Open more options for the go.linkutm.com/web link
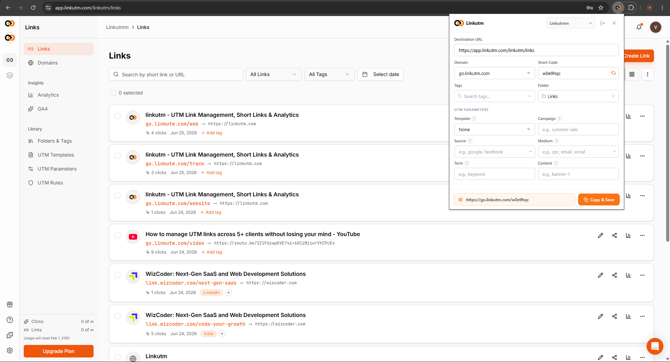The image size is (670, 362). click(642, 116)
